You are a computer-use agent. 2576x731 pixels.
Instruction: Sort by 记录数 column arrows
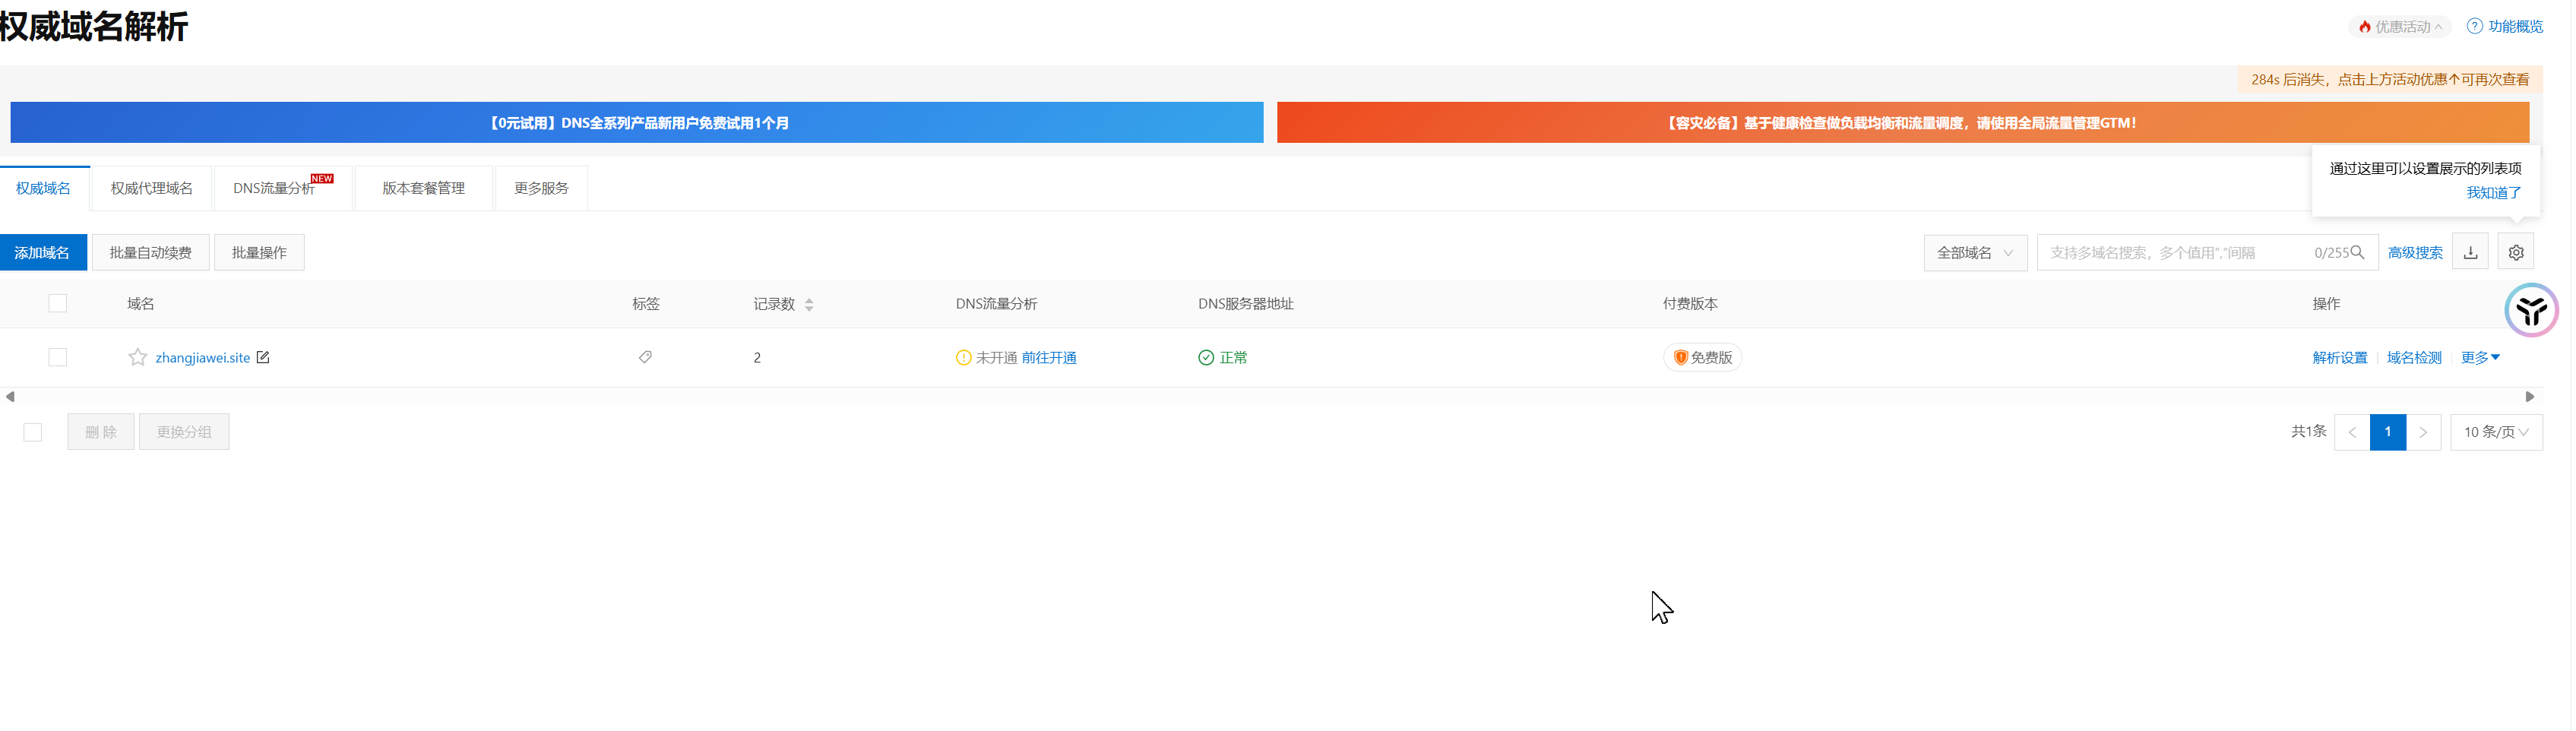(809, 305)
